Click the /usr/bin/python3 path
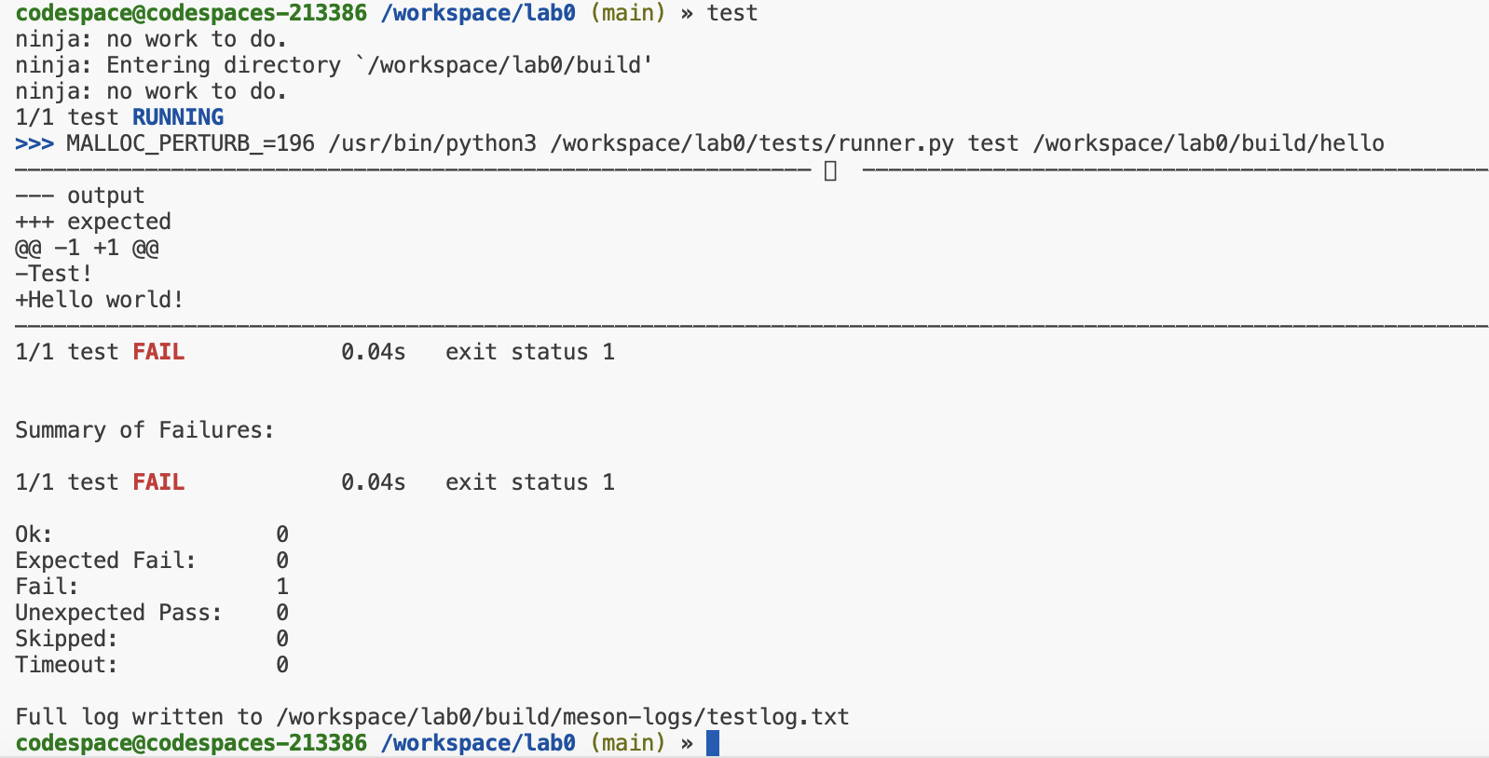This screenshot has height=758, width=1489. pyautogui.click(x=432, y=143)
